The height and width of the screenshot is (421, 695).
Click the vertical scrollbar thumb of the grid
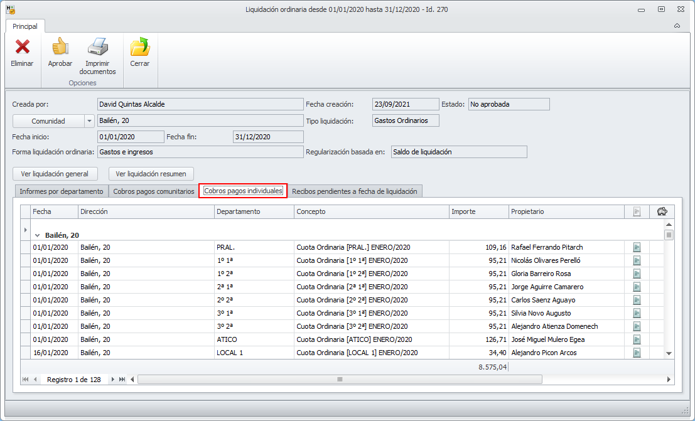669,235
